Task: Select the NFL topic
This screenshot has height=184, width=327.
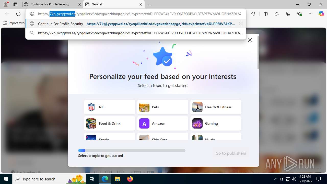Action: 110,107
